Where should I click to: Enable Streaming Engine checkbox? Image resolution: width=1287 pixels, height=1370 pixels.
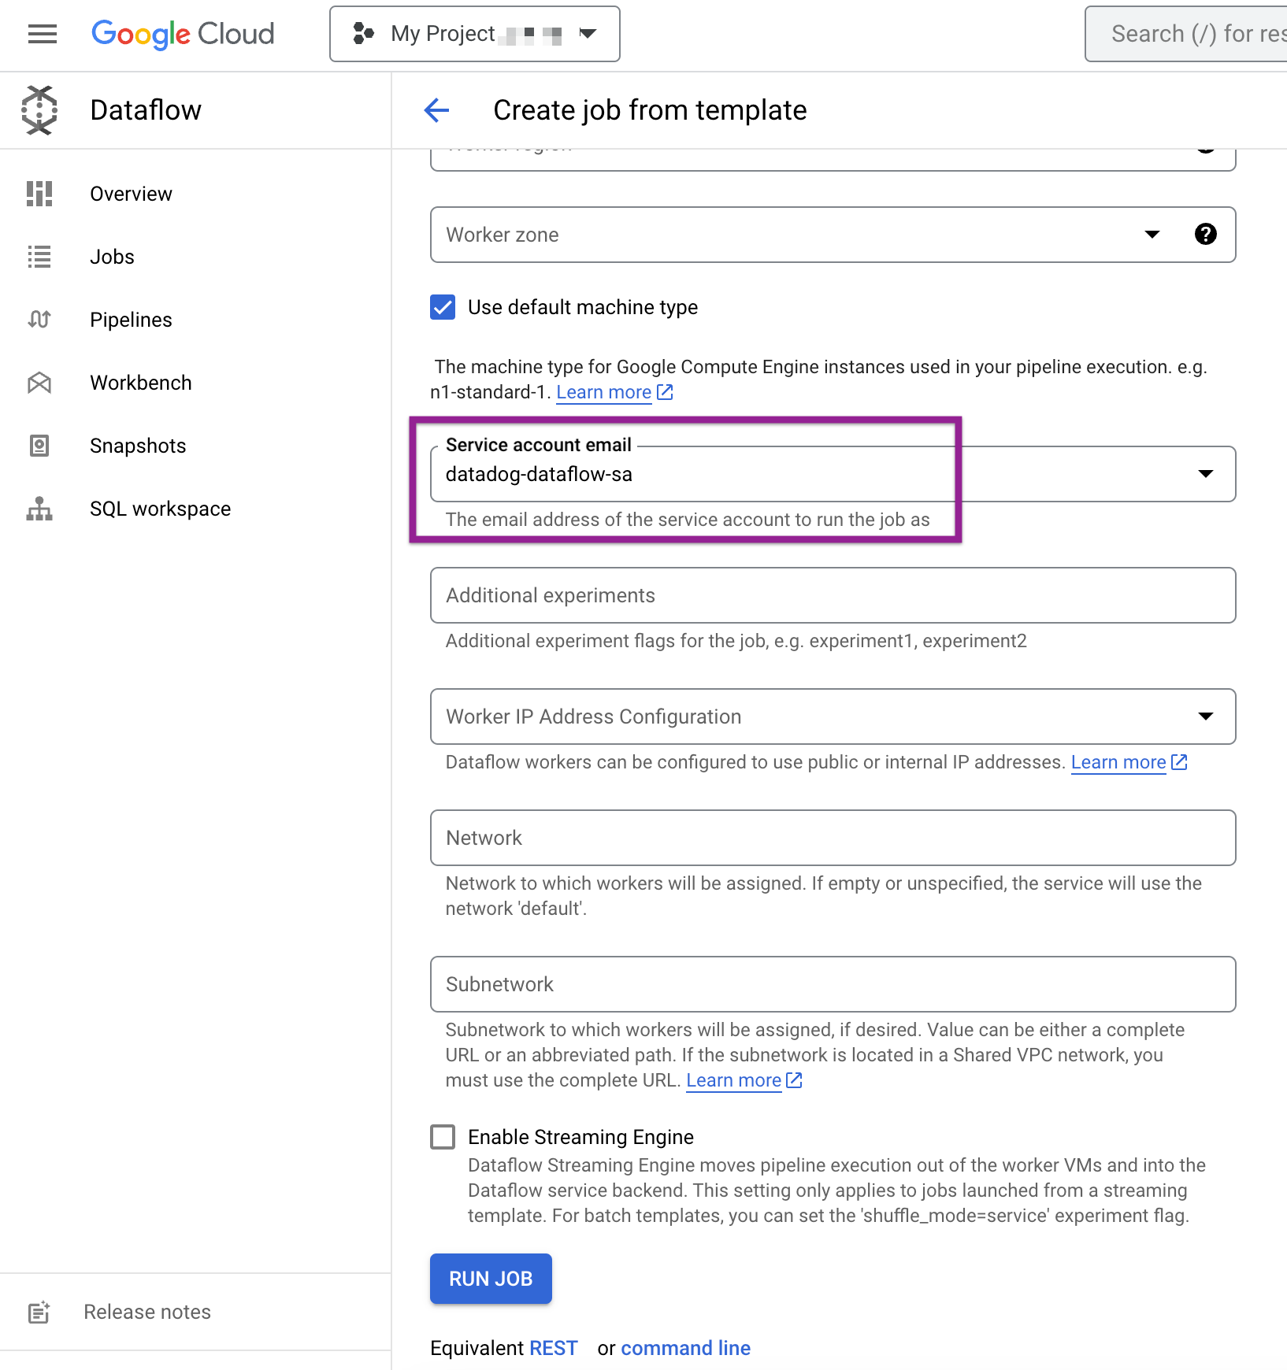443,1137
